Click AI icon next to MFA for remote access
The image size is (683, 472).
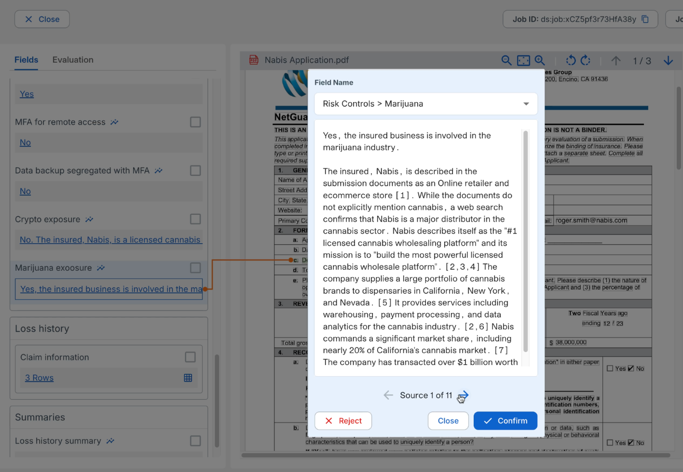click(114, 122)
